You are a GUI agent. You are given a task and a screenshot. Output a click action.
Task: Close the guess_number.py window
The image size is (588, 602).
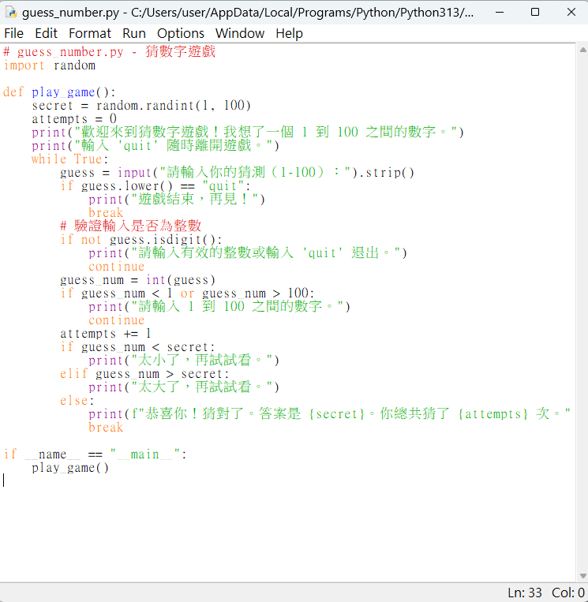click(x=571, y=13)
